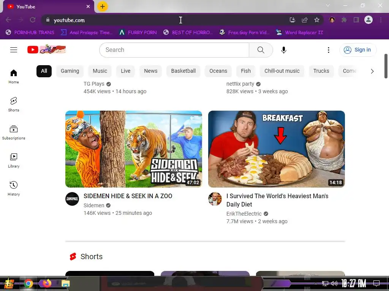The height and width of the screenshot is (291, 389).
Task: Bookmark this page with the star icon
Action: pyautogui.click(x=317, y=20)
